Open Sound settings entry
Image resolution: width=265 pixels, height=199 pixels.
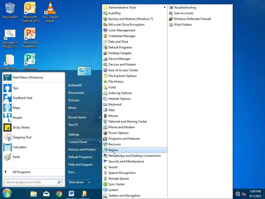click(135, 167)
